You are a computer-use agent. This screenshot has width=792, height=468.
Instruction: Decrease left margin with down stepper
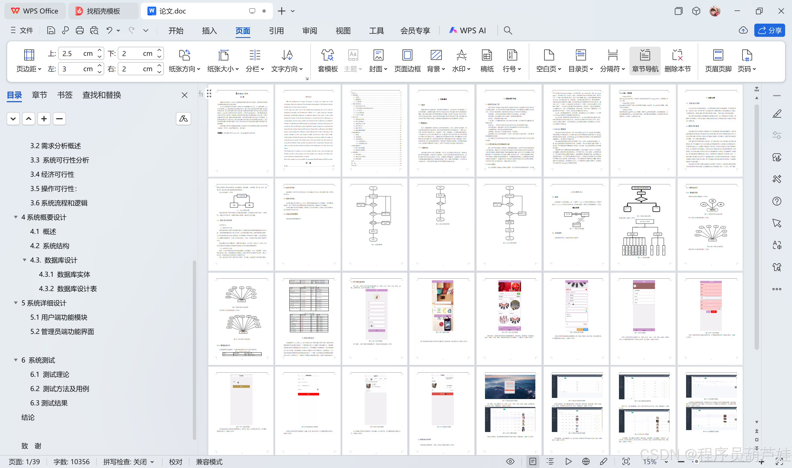[x=100, y=72]
